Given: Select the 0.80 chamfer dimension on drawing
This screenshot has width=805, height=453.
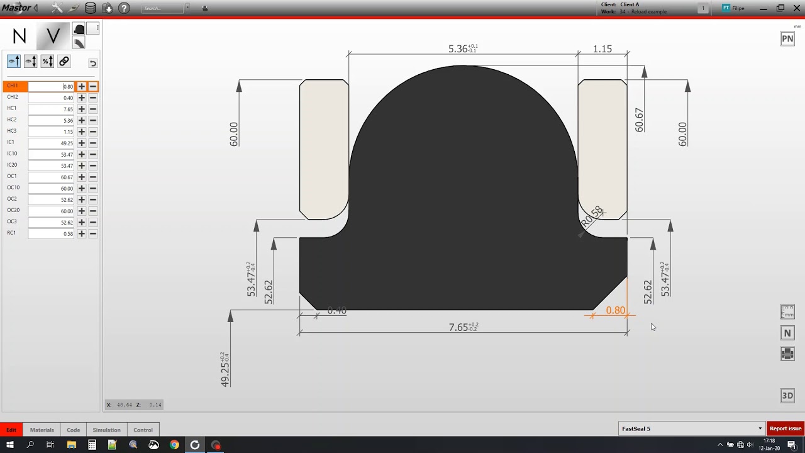Looking at the screenshot, I should point(615,310).
